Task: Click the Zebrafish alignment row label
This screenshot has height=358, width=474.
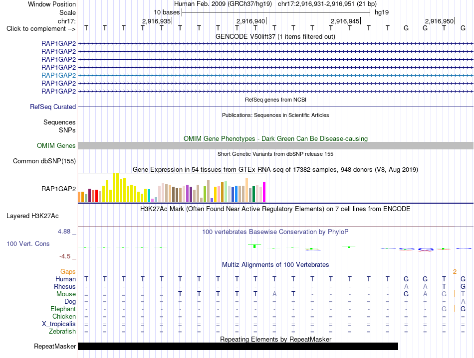Action: click(x=62, y=332)
